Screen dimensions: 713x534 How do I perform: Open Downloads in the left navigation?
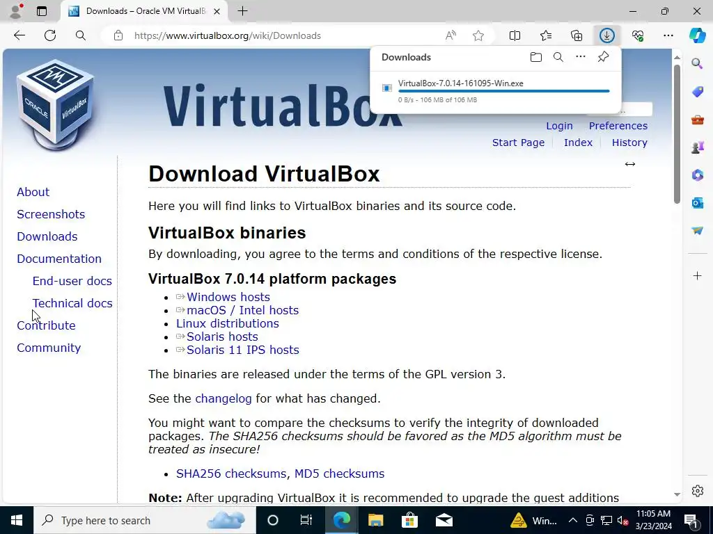click(x=47, y=236)
